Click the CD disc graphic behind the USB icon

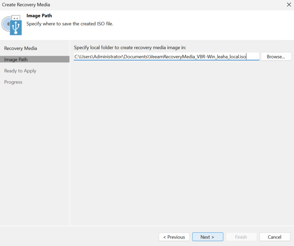[x=5, y=24]
